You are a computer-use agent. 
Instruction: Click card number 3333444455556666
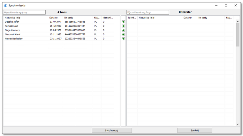point(75,30)
